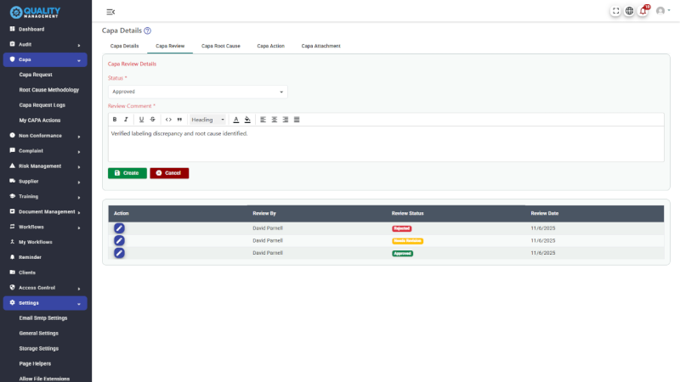
Task: Justify text in editor
Action: (297, 120)
